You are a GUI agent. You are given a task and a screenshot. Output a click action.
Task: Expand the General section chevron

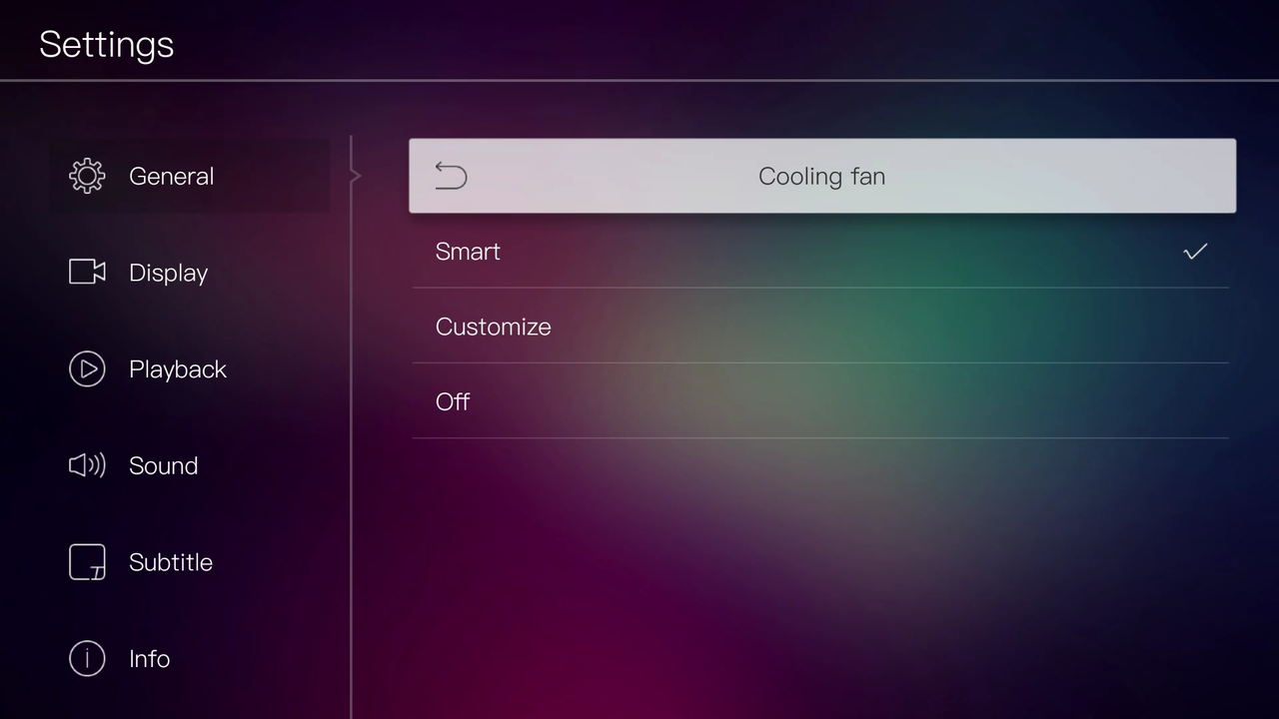pyautogui.click(x=355, y=176)
